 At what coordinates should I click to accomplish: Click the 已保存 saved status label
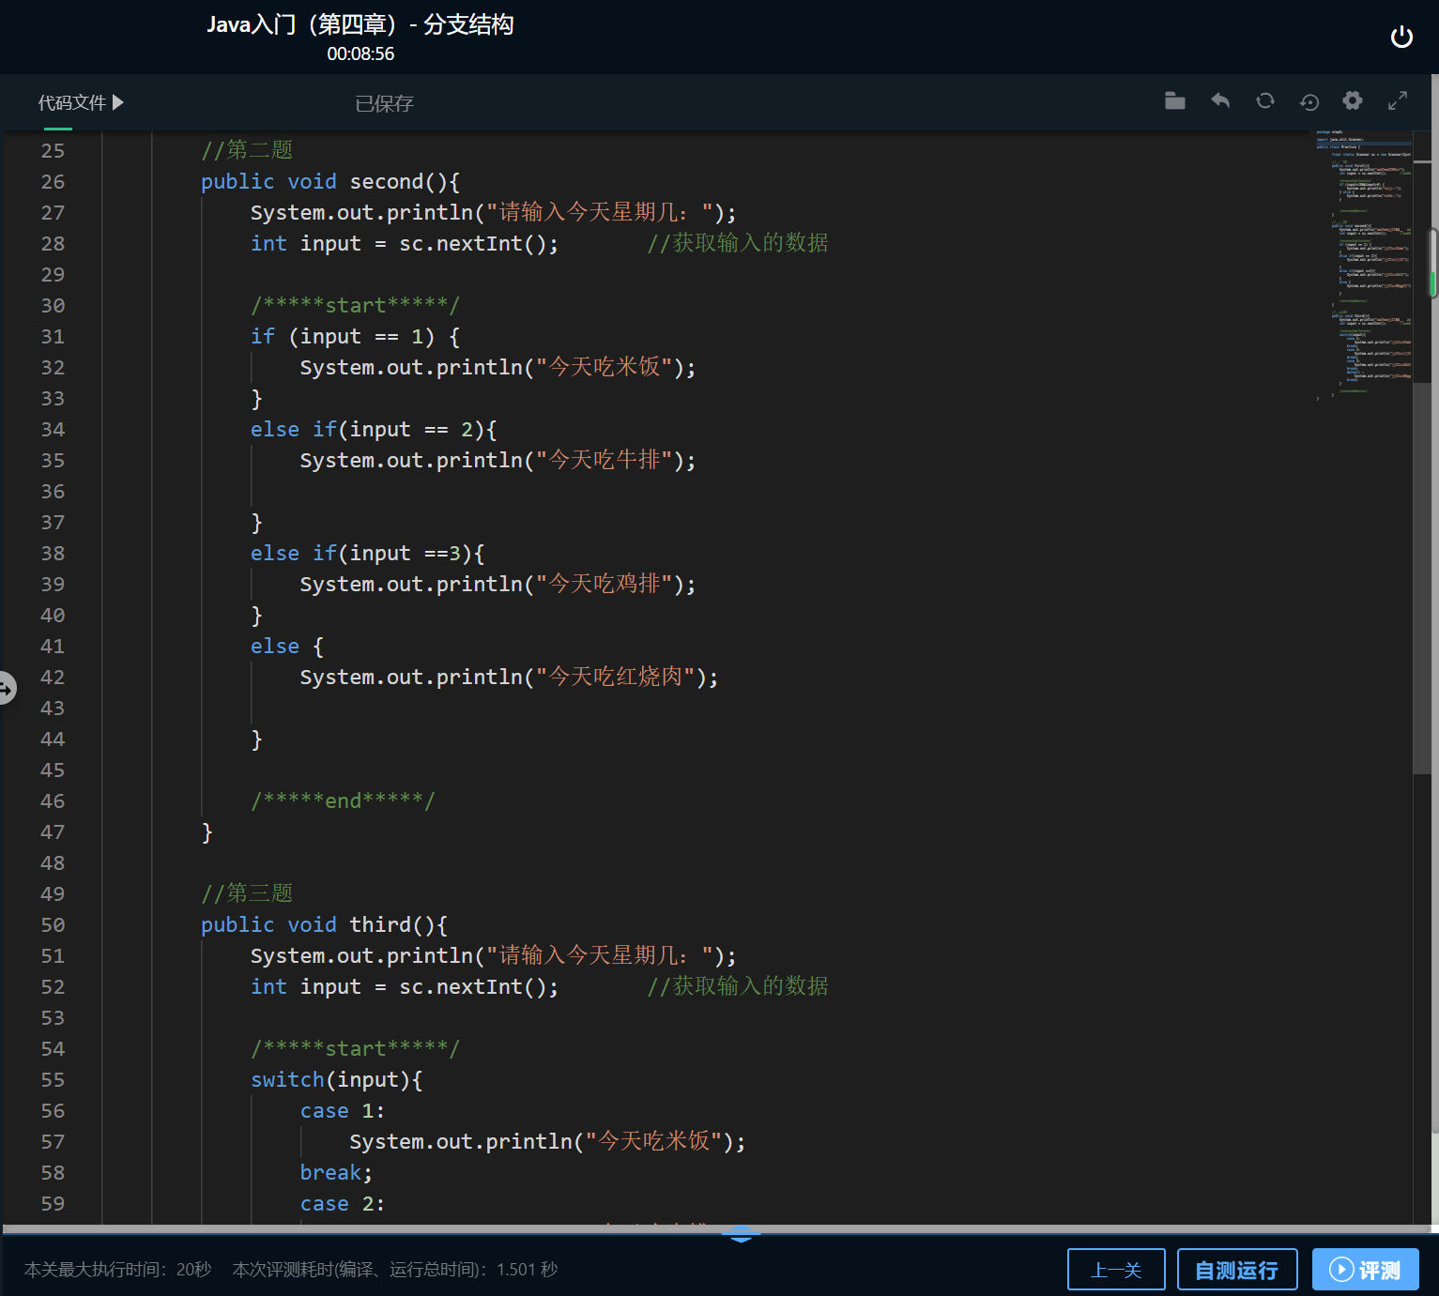pos(384,103)
